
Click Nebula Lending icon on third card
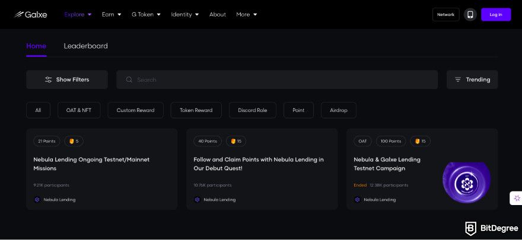pyautogui.click(x=358, y=200)
